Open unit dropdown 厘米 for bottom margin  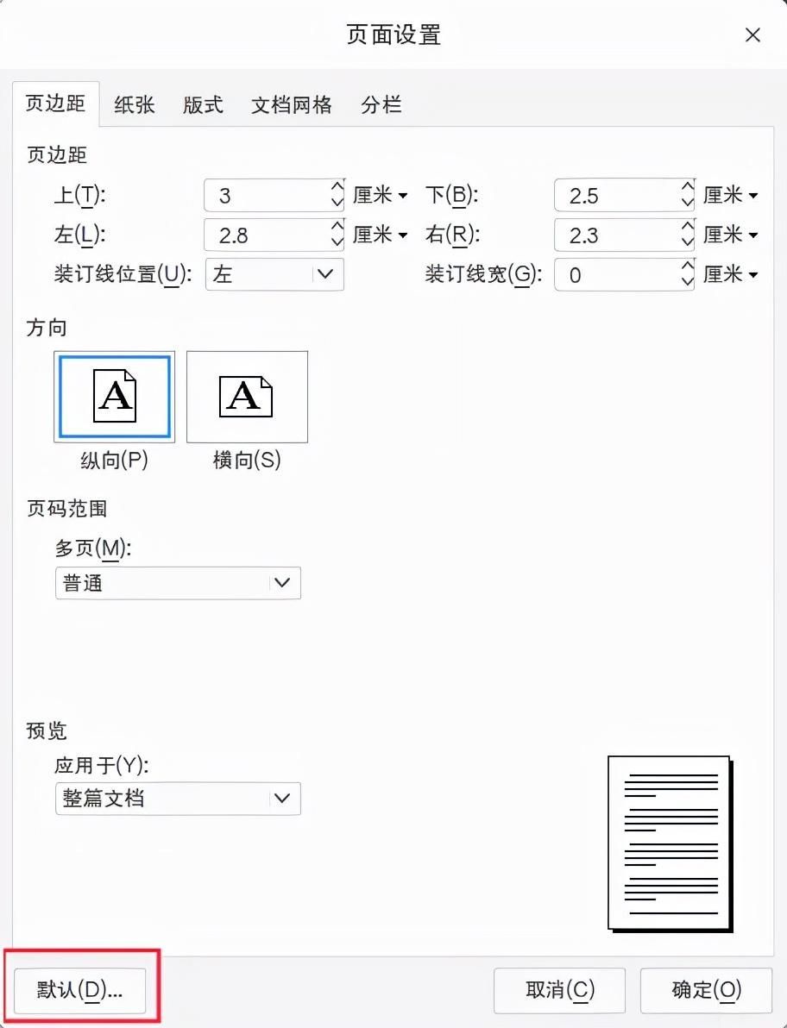pos(731,196)
